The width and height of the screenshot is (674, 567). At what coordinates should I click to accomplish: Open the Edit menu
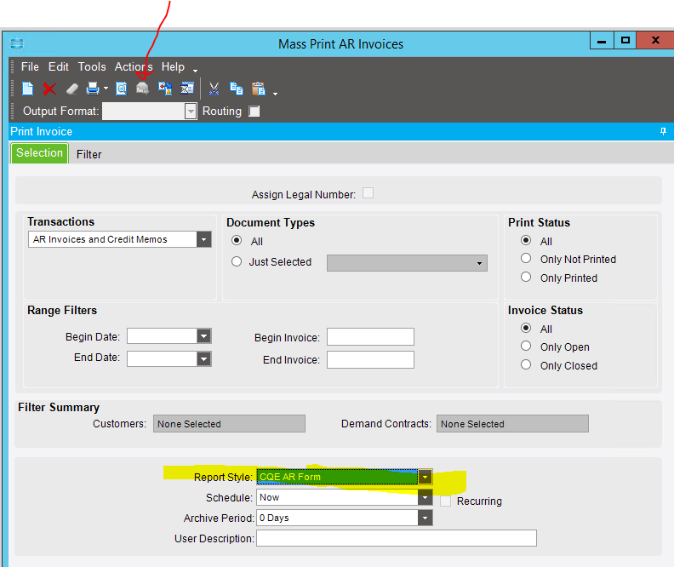(59, 67)
